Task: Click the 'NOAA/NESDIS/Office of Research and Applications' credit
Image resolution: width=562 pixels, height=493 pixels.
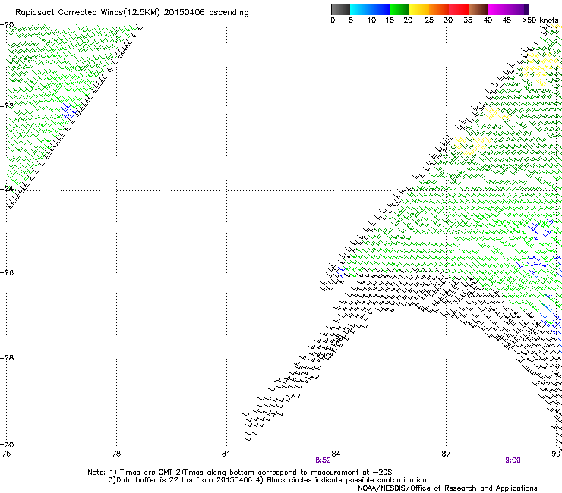Action: pyautogui.click(x=447, y=488)
